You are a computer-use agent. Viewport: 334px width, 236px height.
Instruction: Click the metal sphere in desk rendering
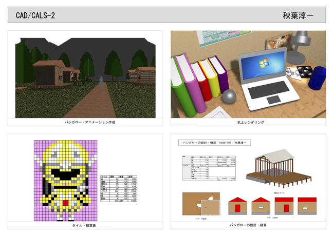pos(229,96)
